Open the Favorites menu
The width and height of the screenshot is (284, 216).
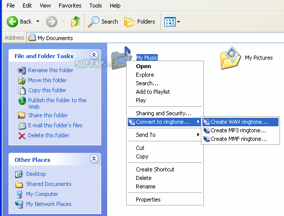pyautogui.click(x=70, y=6)
